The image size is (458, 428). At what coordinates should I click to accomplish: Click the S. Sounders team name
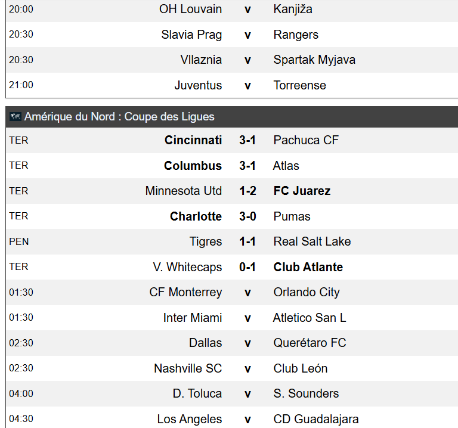click(306, 393)
